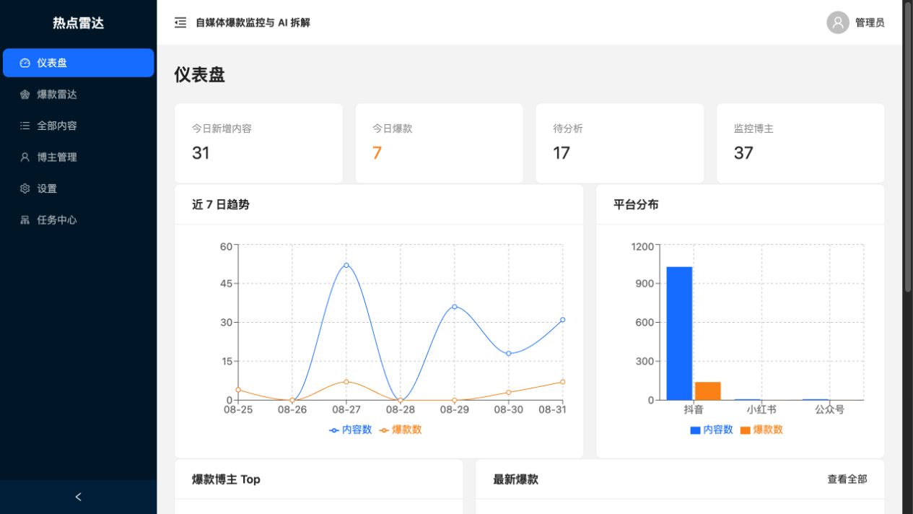This screenshot has height=514, width=913.
Task: Click the 博主管理 user icon
Action: (x=25, y=157)
